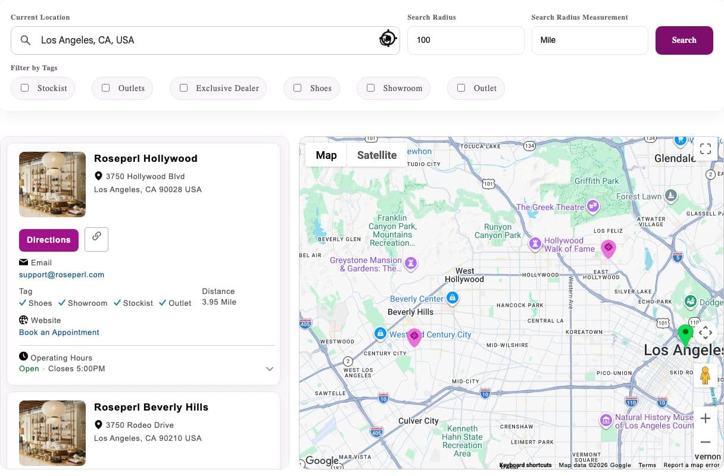Click the pink store marker near Century City
Screen dimensions: 724x476
(414, 337)
